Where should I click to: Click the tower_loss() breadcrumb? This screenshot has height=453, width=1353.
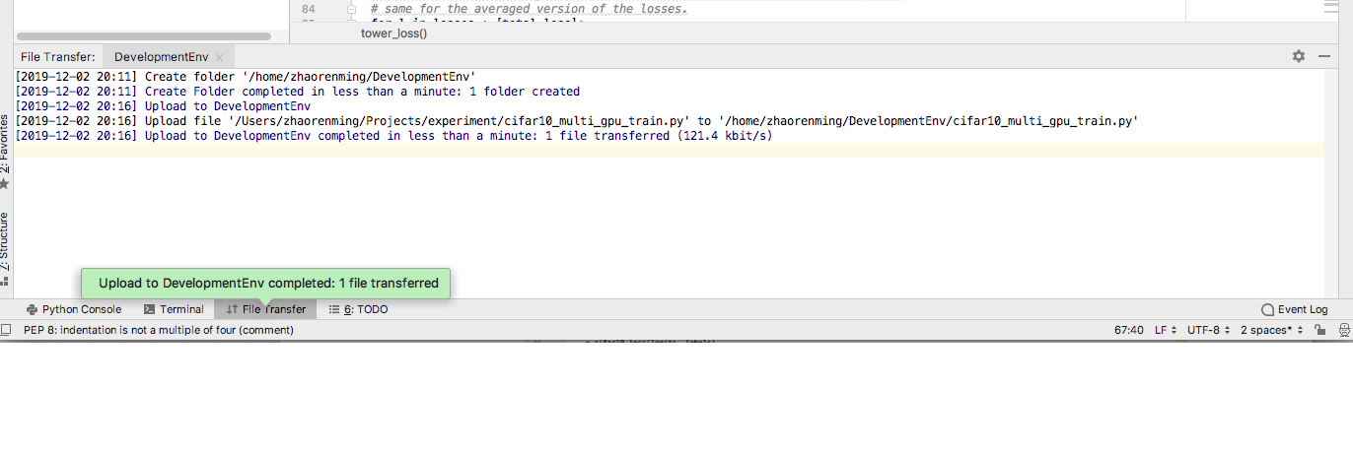(x=394, y=33)
